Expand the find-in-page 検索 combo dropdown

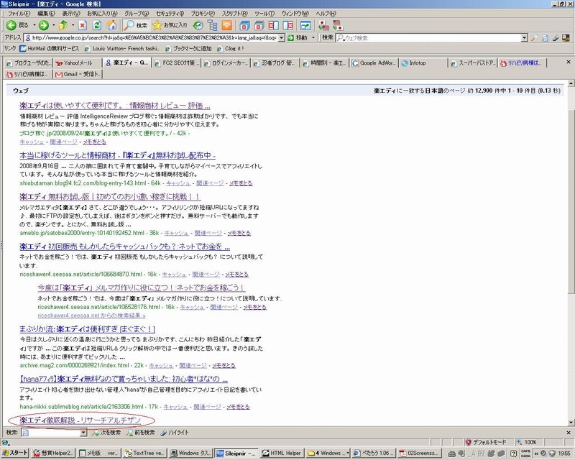(83, 433)
